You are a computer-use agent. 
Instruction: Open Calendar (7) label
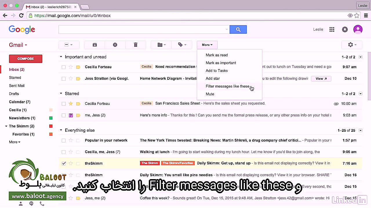[x=20, y=102]
